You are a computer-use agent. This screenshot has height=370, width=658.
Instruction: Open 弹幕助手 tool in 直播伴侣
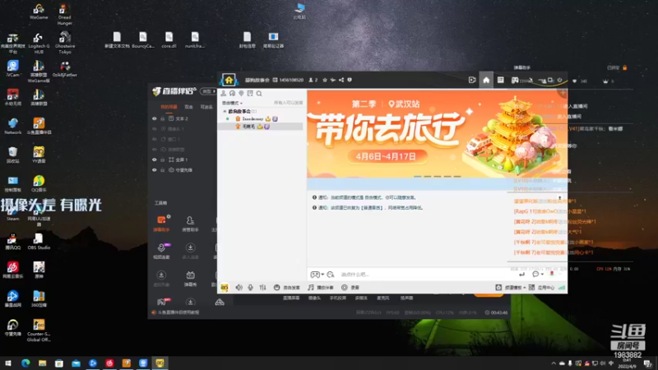point(161,223)
